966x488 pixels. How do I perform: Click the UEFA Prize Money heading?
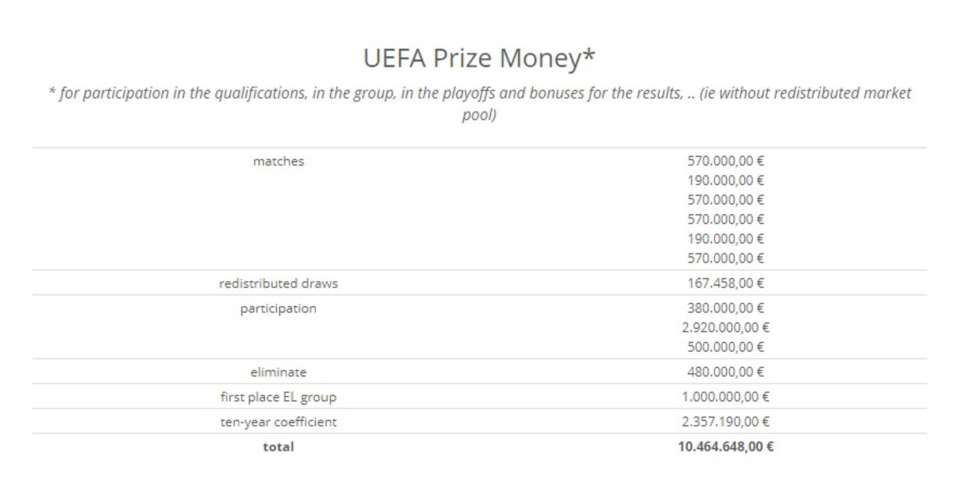(x=479, y=58)
